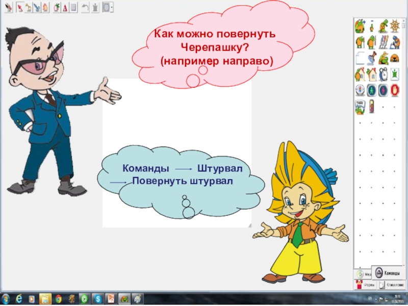Open the file explorer taskbar icon
The image size is (408, 306).
[x=45, y=299]
